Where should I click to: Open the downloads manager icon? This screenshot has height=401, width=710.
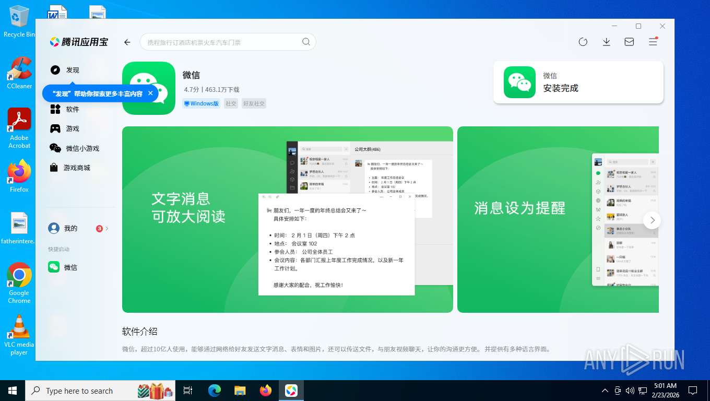[x=606, y=42]
